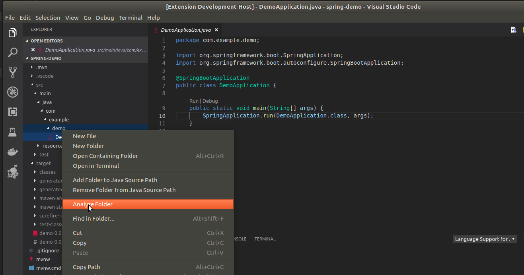This screenshot has width=524, height=275.
Task: Open the Explorer view in activity bar
Action: click(x=13, y=33)
